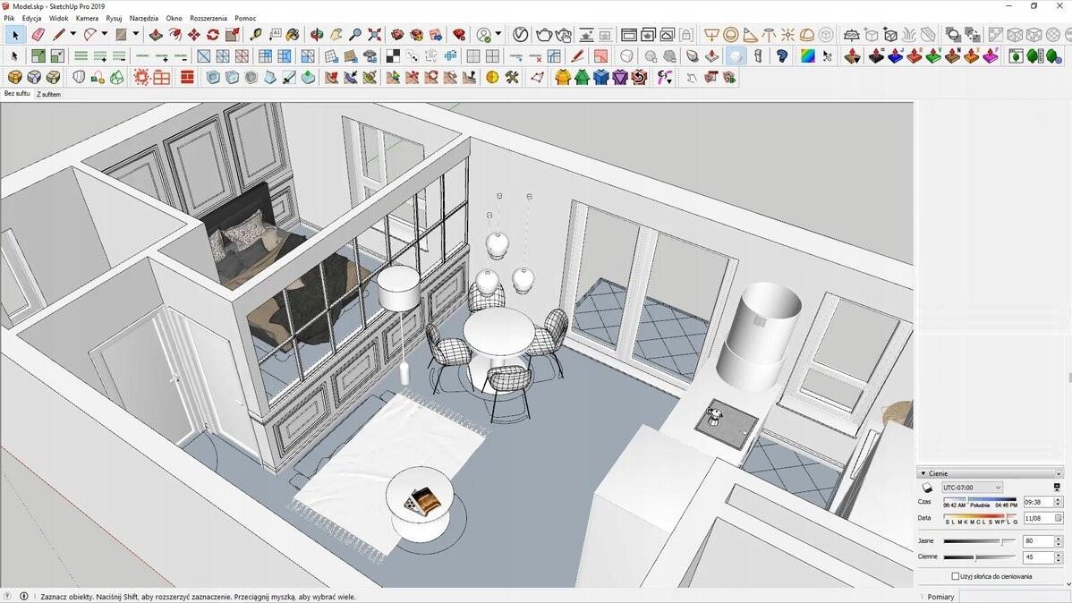1072x603 pixels.
Task: Click the V-Ray Dome Light icon
Action: click(x=807, y=34)
